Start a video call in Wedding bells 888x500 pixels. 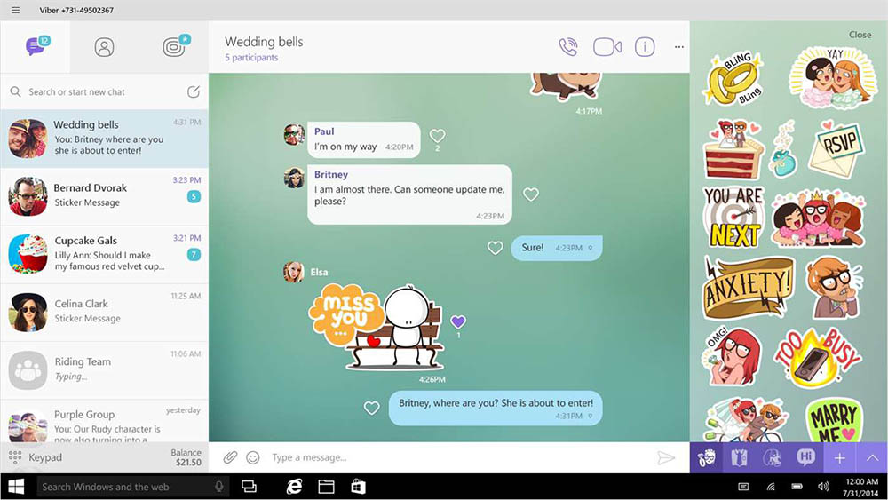[607, 47]
